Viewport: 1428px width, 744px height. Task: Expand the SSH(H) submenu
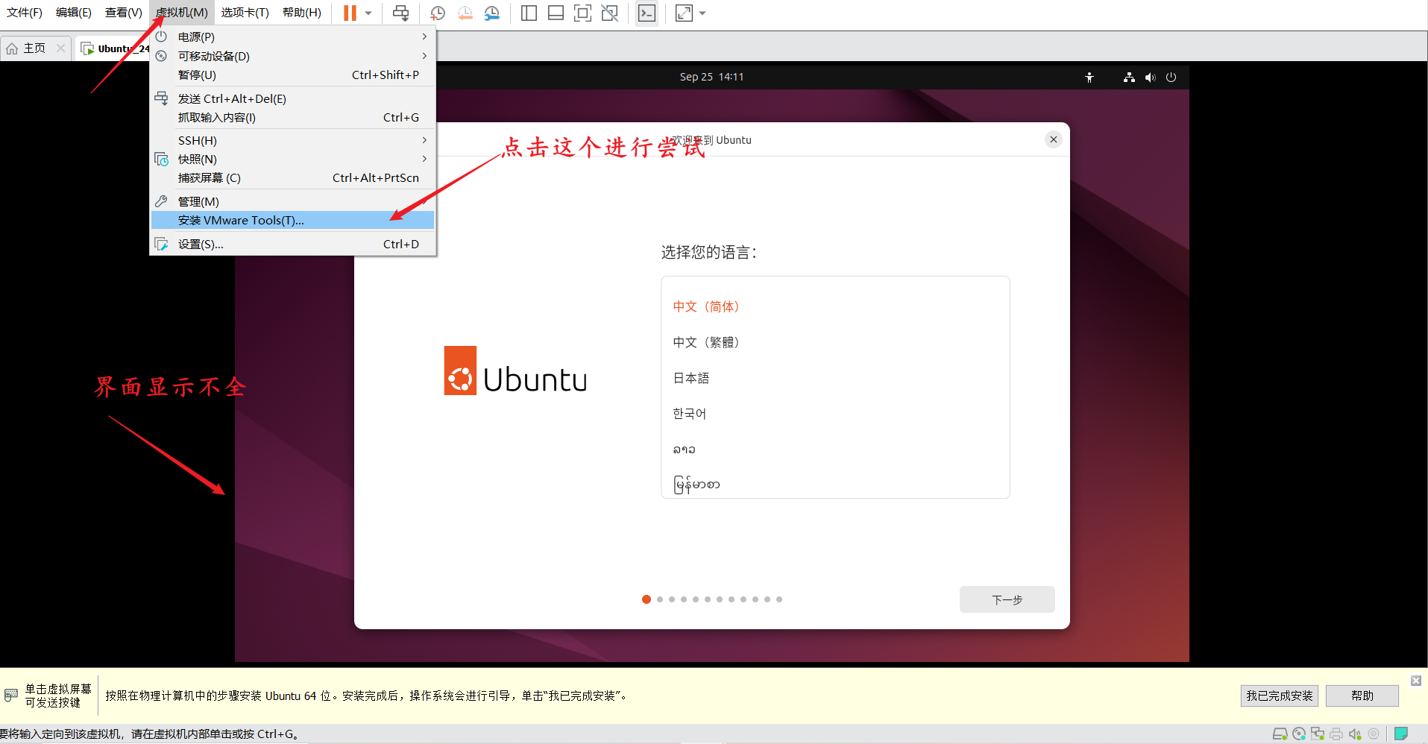click(292, 140)
